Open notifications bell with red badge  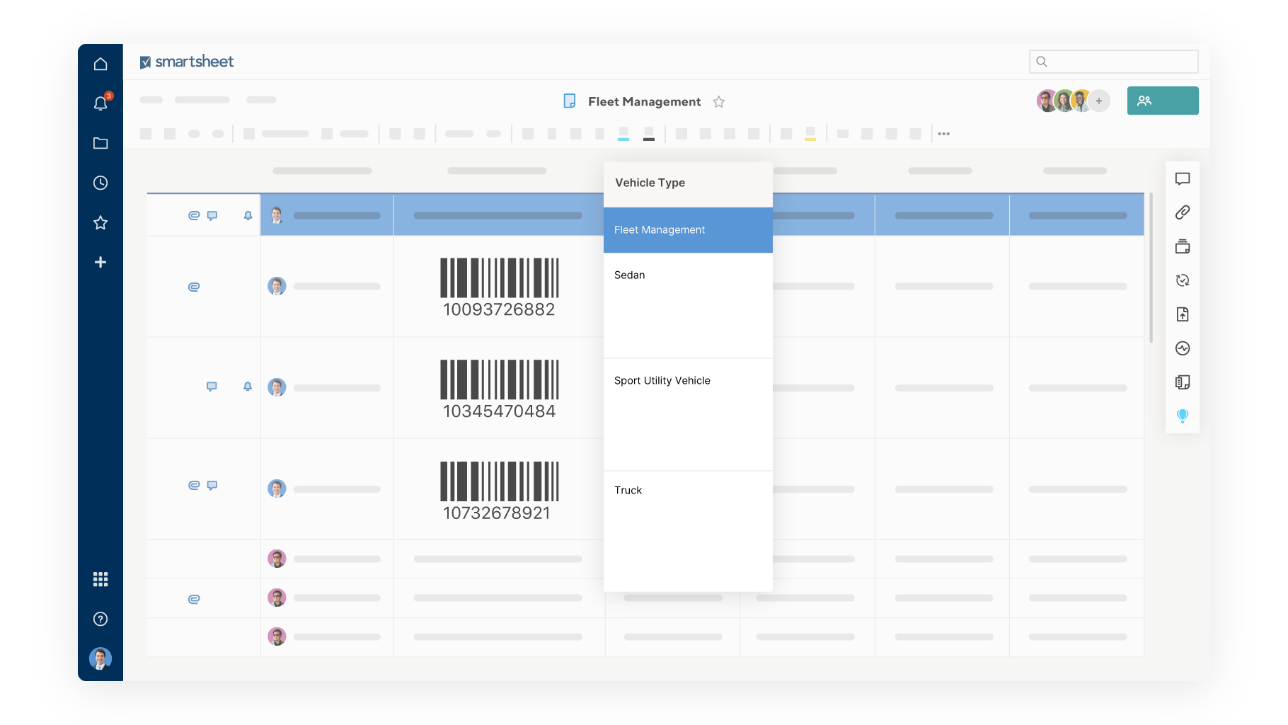click(x=100, y=103)
